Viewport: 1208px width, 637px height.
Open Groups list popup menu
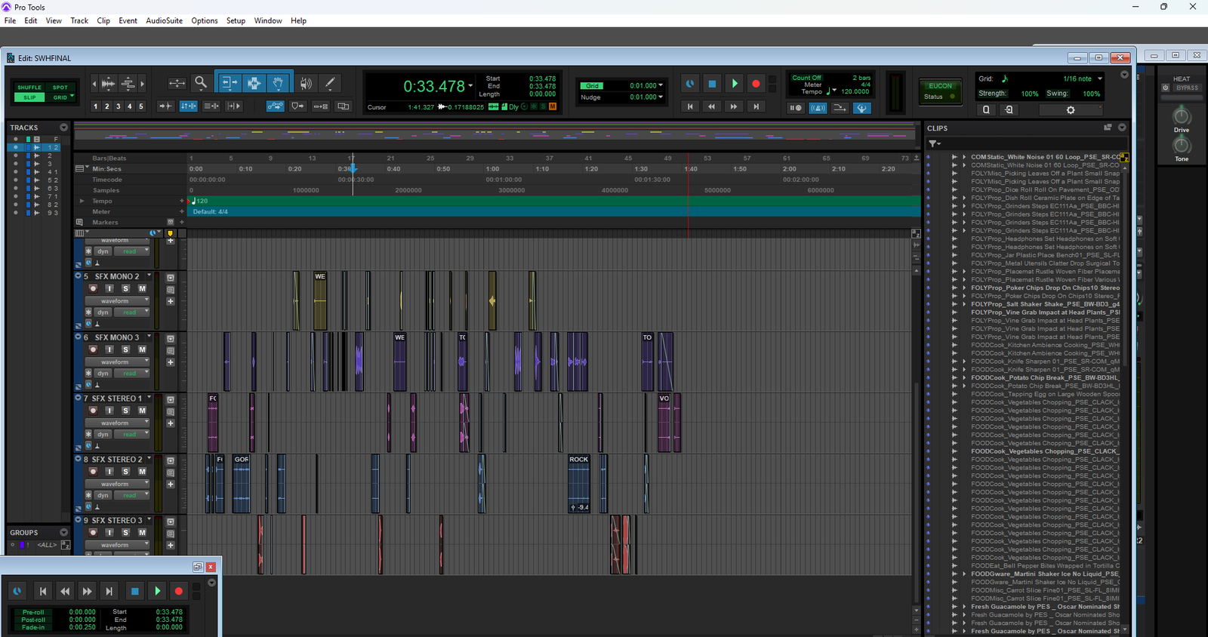point(63,533)
